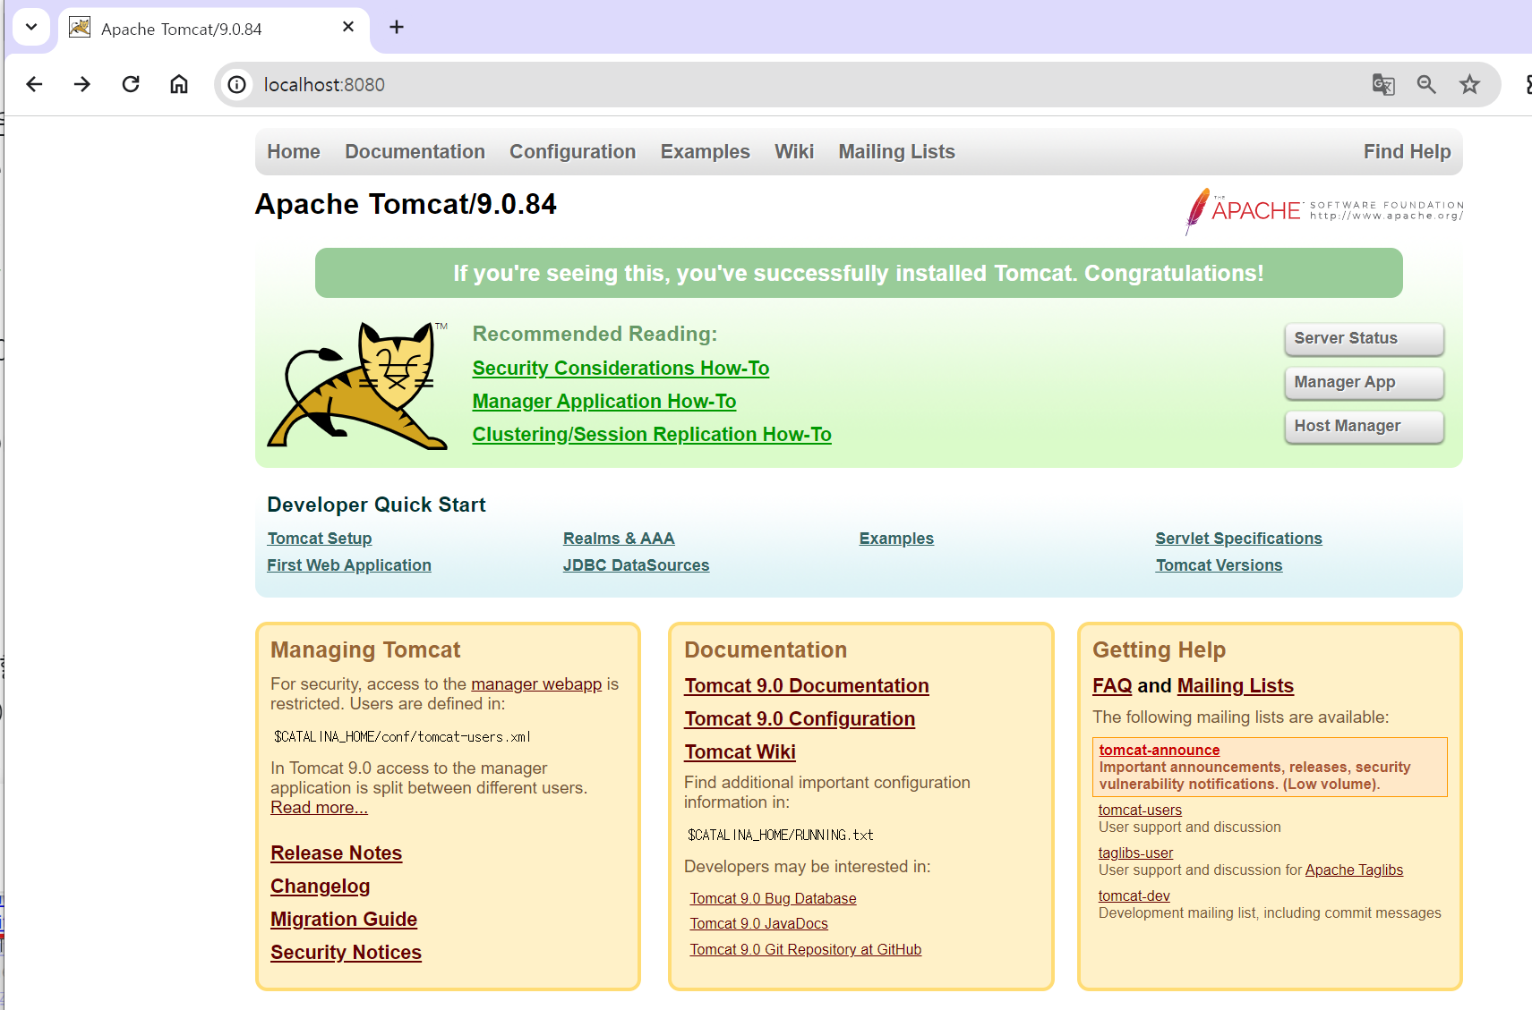Go forward with the forward arrow
1532x1010 pixels.
[82, 84]
